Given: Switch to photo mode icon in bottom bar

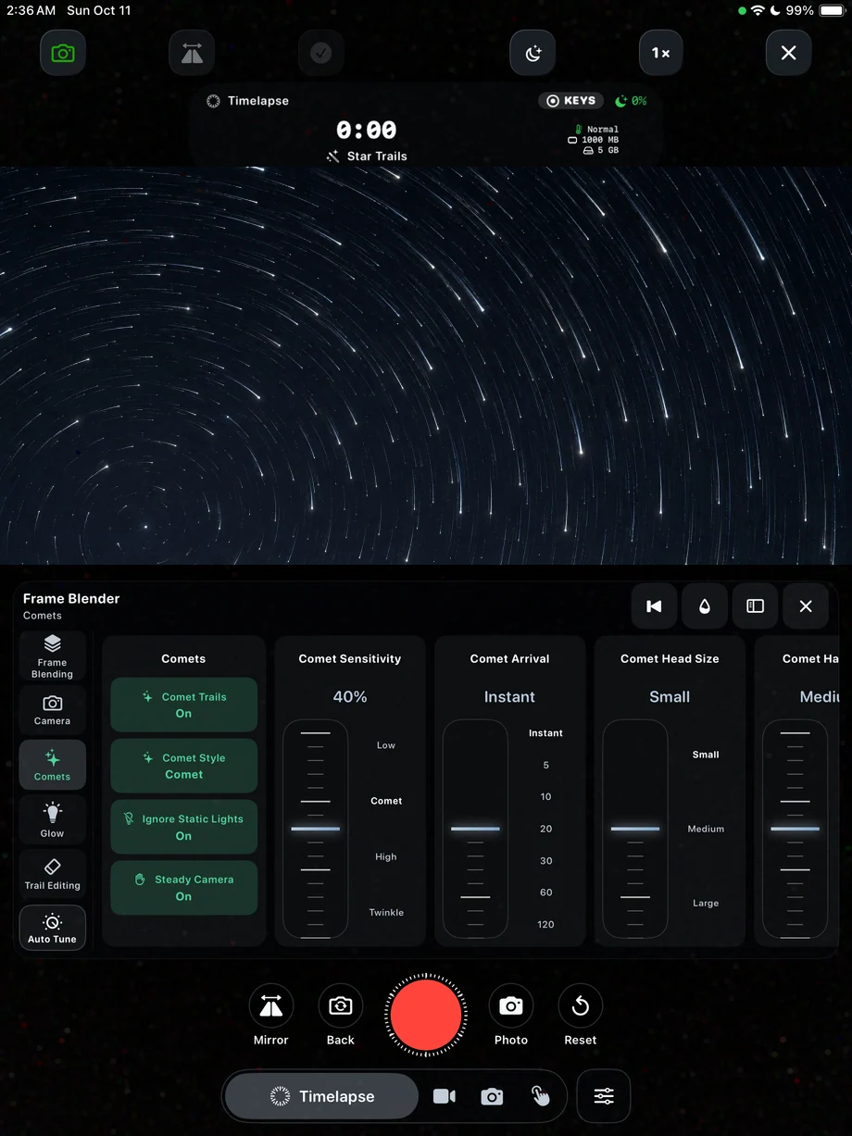Looking at the screenshot, I should [x=493, y=1097].
